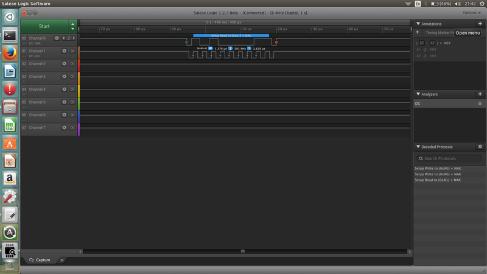Open capture settings arrows beside Start
Image resolution: width=487 pixels, height=274 pixels.
pos(72,26)
